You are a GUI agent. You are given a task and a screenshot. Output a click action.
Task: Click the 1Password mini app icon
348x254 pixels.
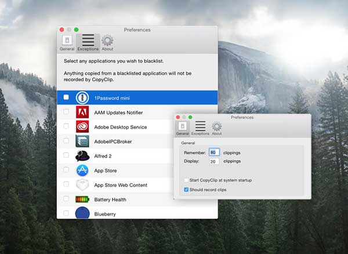(x=82, y=98)
